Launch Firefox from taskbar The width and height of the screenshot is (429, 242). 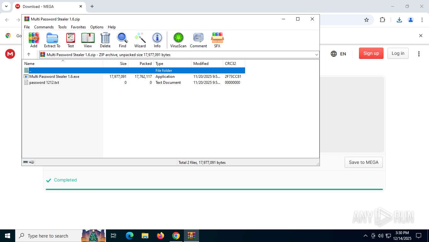pyautogui.click(x=161, y=236)
